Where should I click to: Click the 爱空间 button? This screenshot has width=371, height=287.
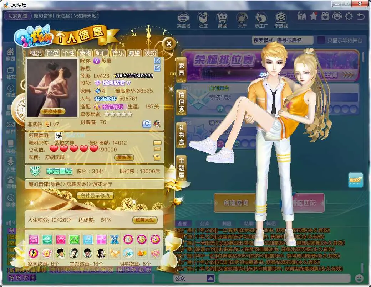coord(124,157)
